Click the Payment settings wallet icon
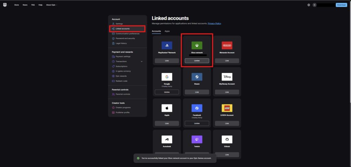This screenshot has height=167, width=351. coord(113,57)
